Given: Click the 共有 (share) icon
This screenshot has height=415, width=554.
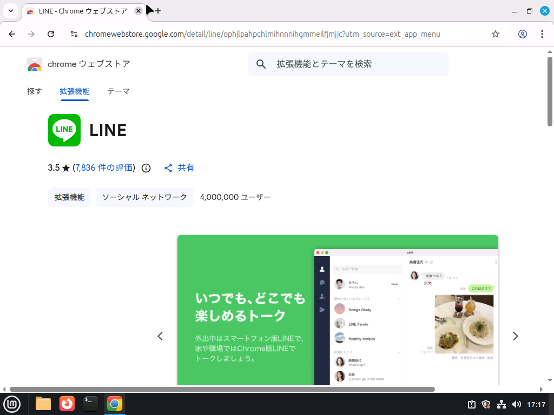Looking at the screenshot, I should 168,168.
